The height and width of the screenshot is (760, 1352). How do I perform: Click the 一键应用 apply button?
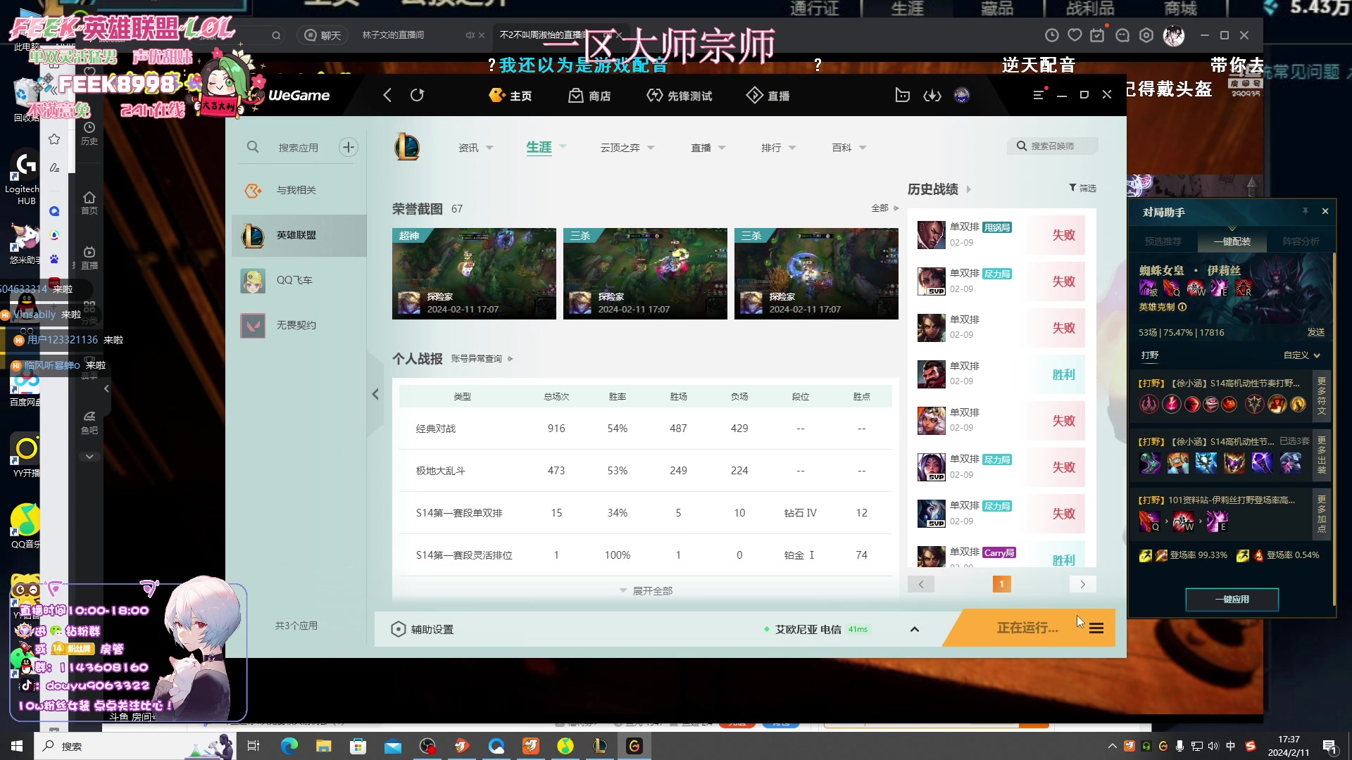pos(1232,600)
